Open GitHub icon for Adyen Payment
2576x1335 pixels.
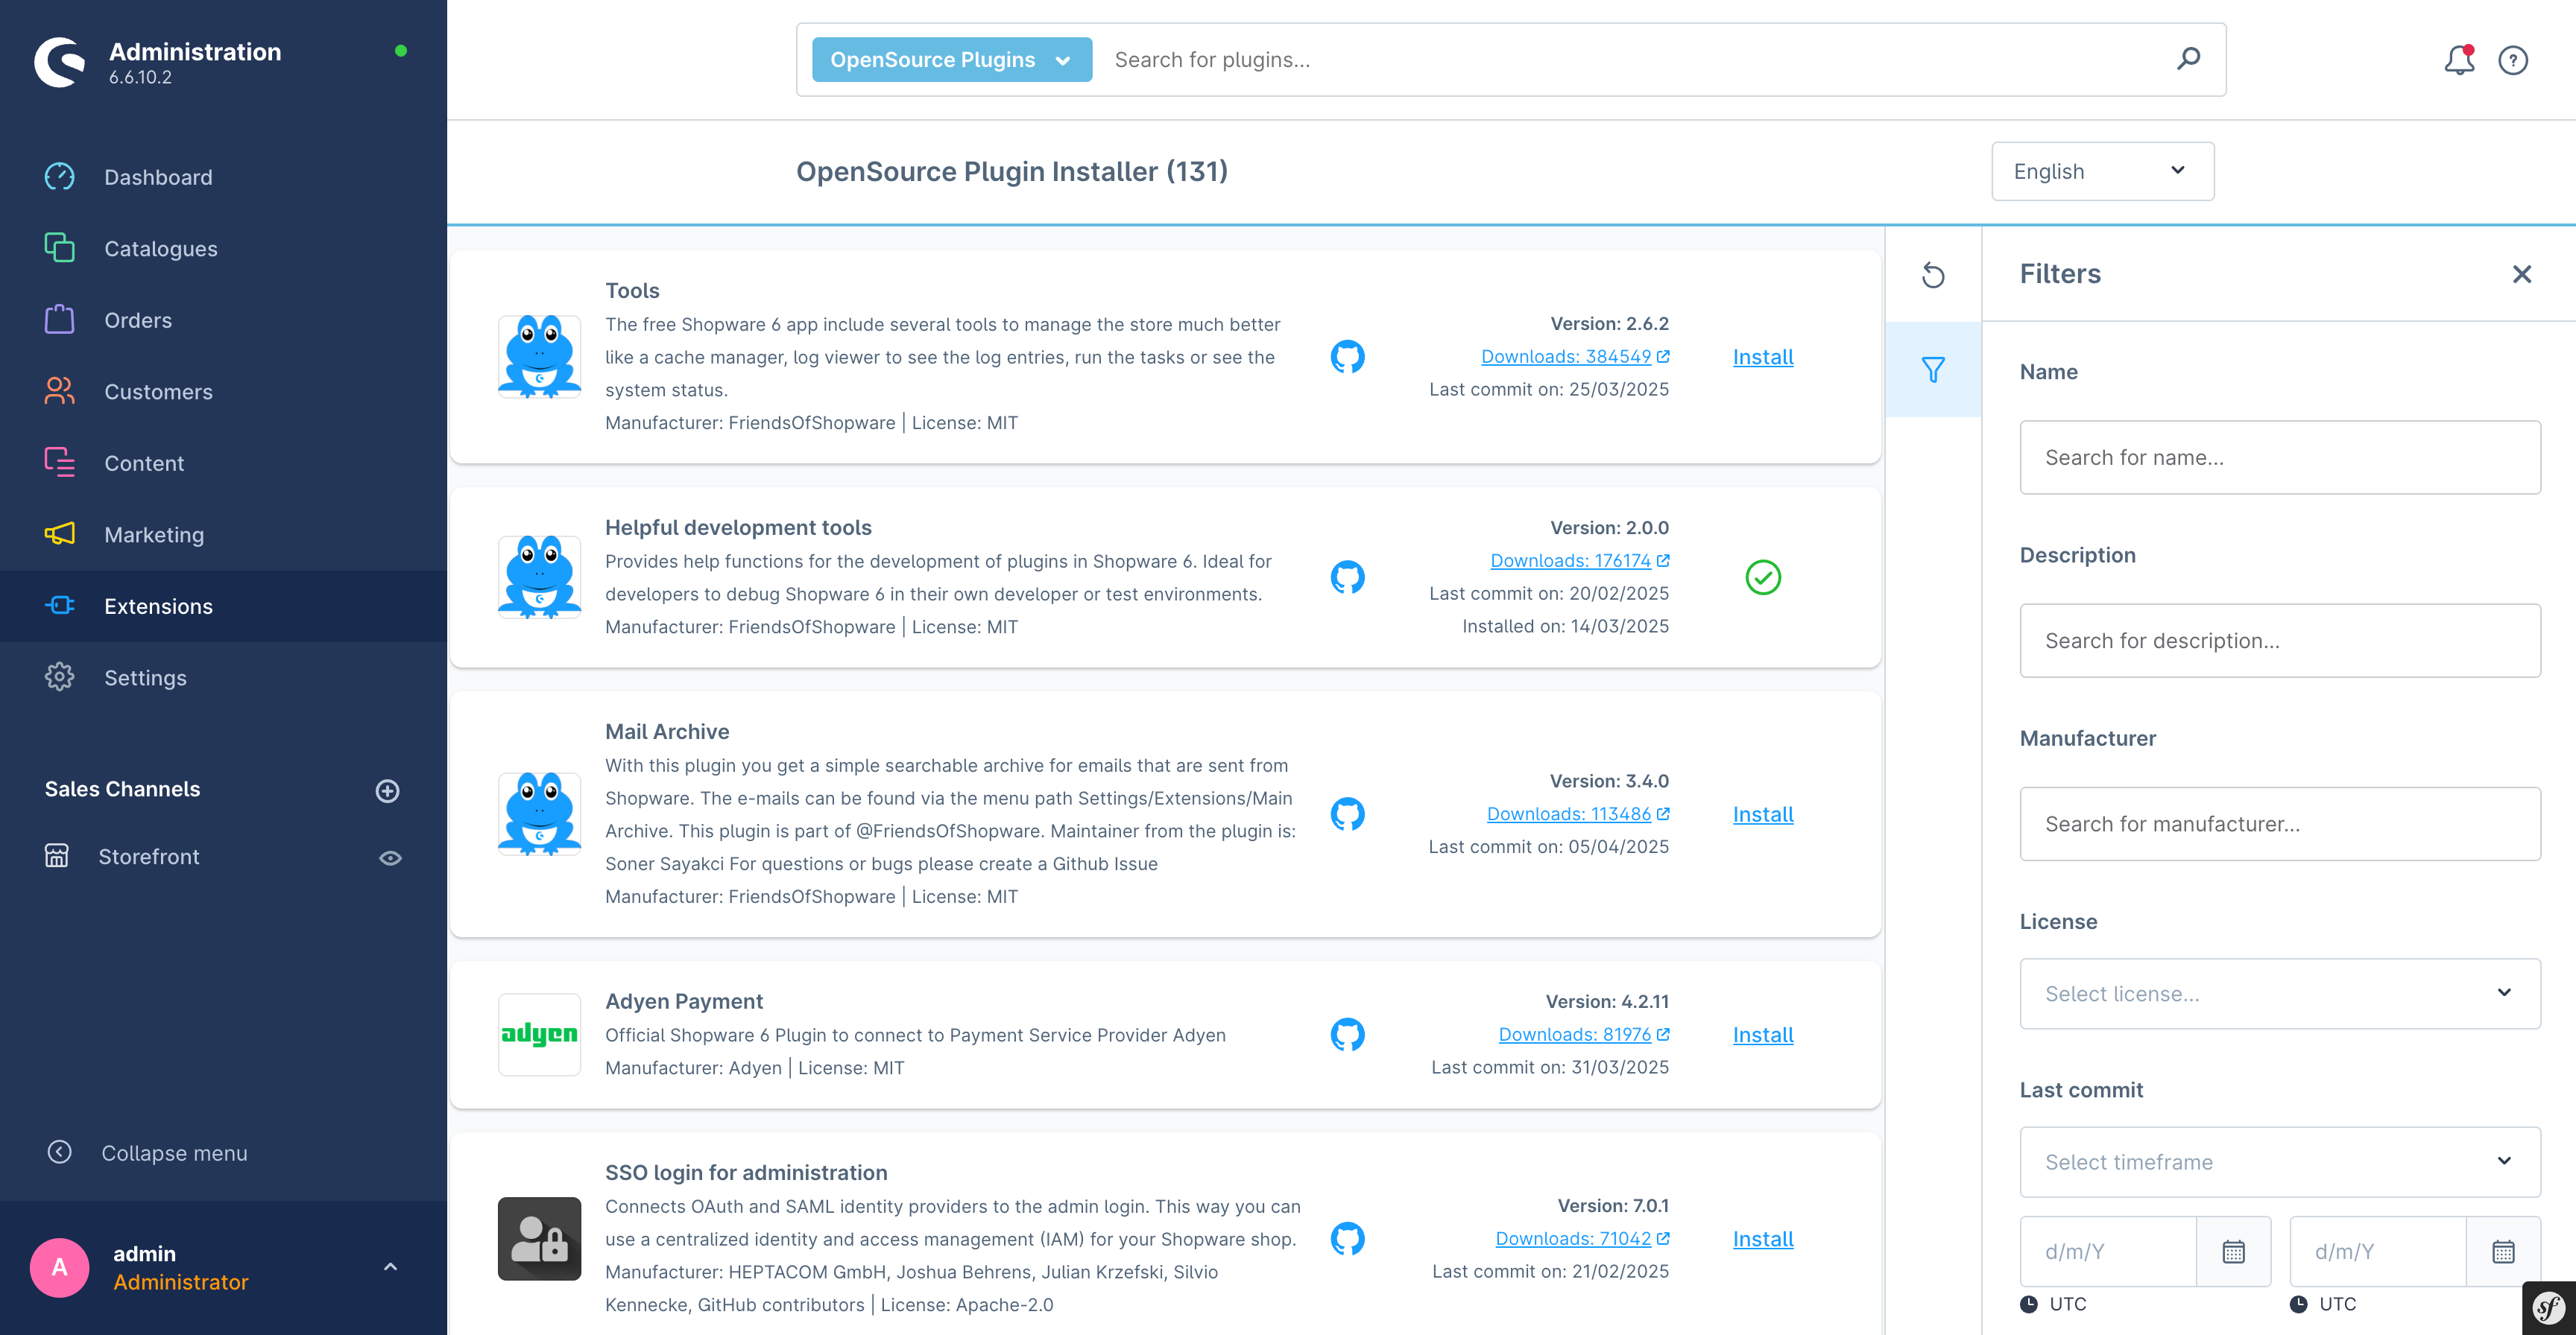pyautogui.click(x=1347, y=1034)
